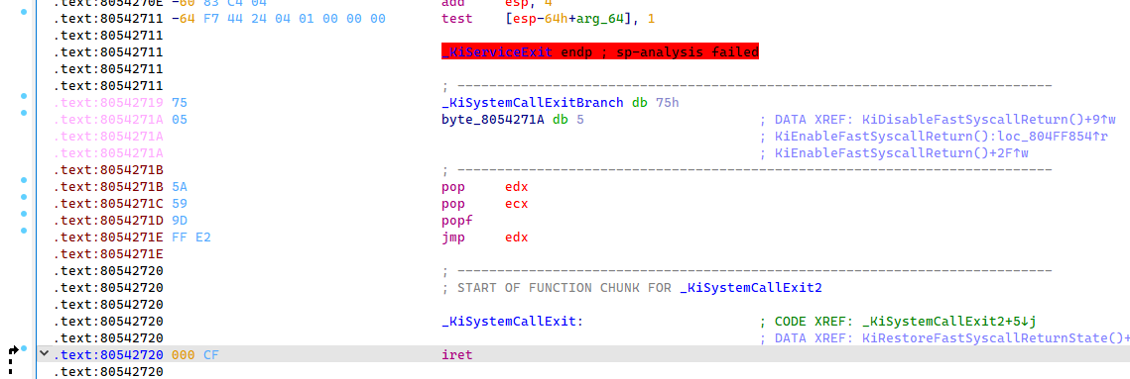Toggle breakpoint dot at byte_8054271A line
Viewport: 1130px width, 379px height.
24,113
